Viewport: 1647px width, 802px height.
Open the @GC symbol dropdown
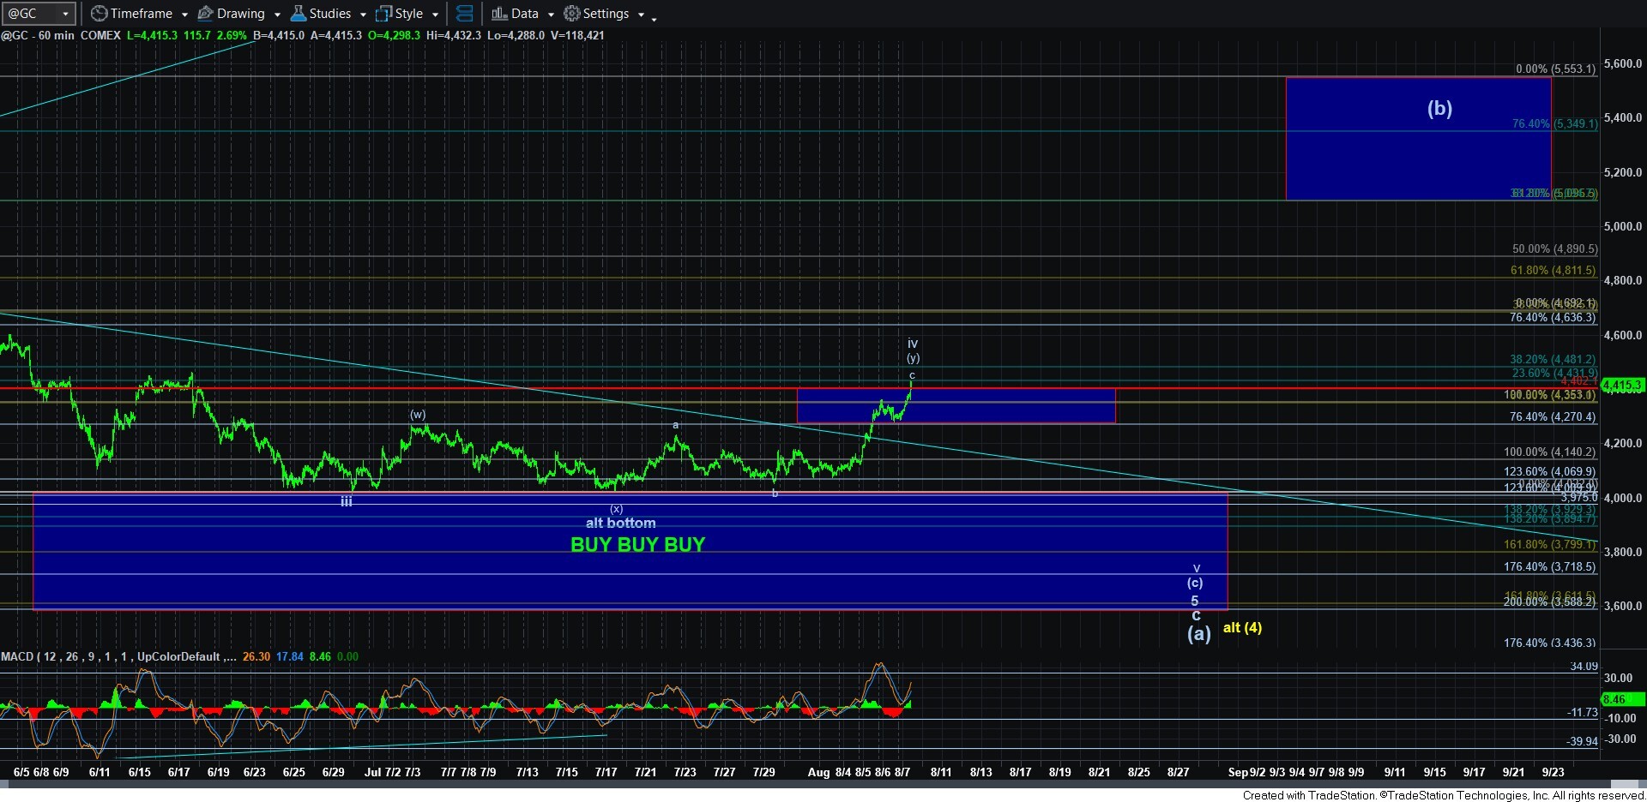tap(66, 14)
